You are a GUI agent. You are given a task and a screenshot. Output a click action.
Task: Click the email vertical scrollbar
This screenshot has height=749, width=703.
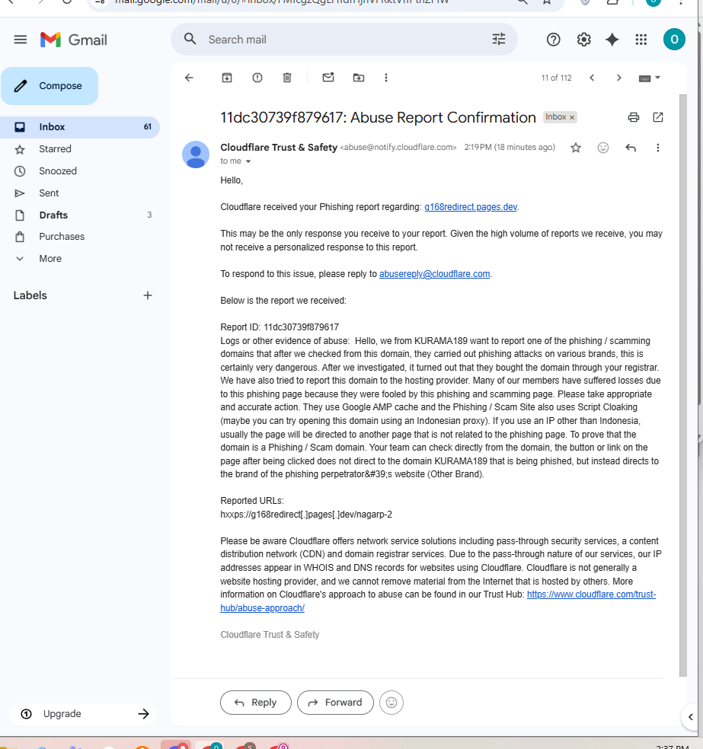[683, 385]
